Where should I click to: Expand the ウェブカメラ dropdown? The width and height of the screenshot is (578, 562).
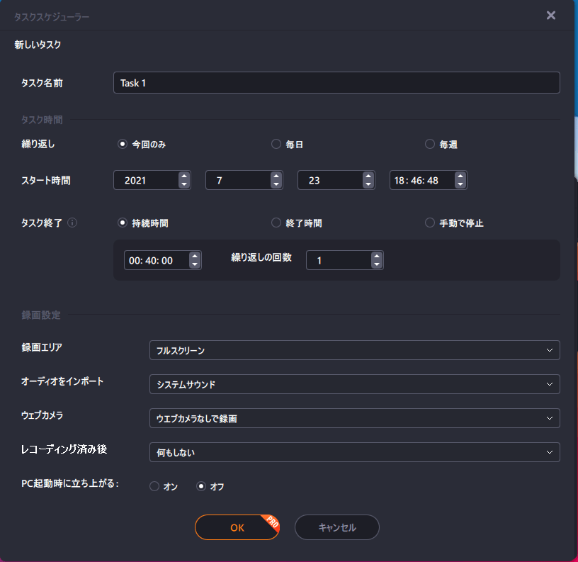pos(354,418)
